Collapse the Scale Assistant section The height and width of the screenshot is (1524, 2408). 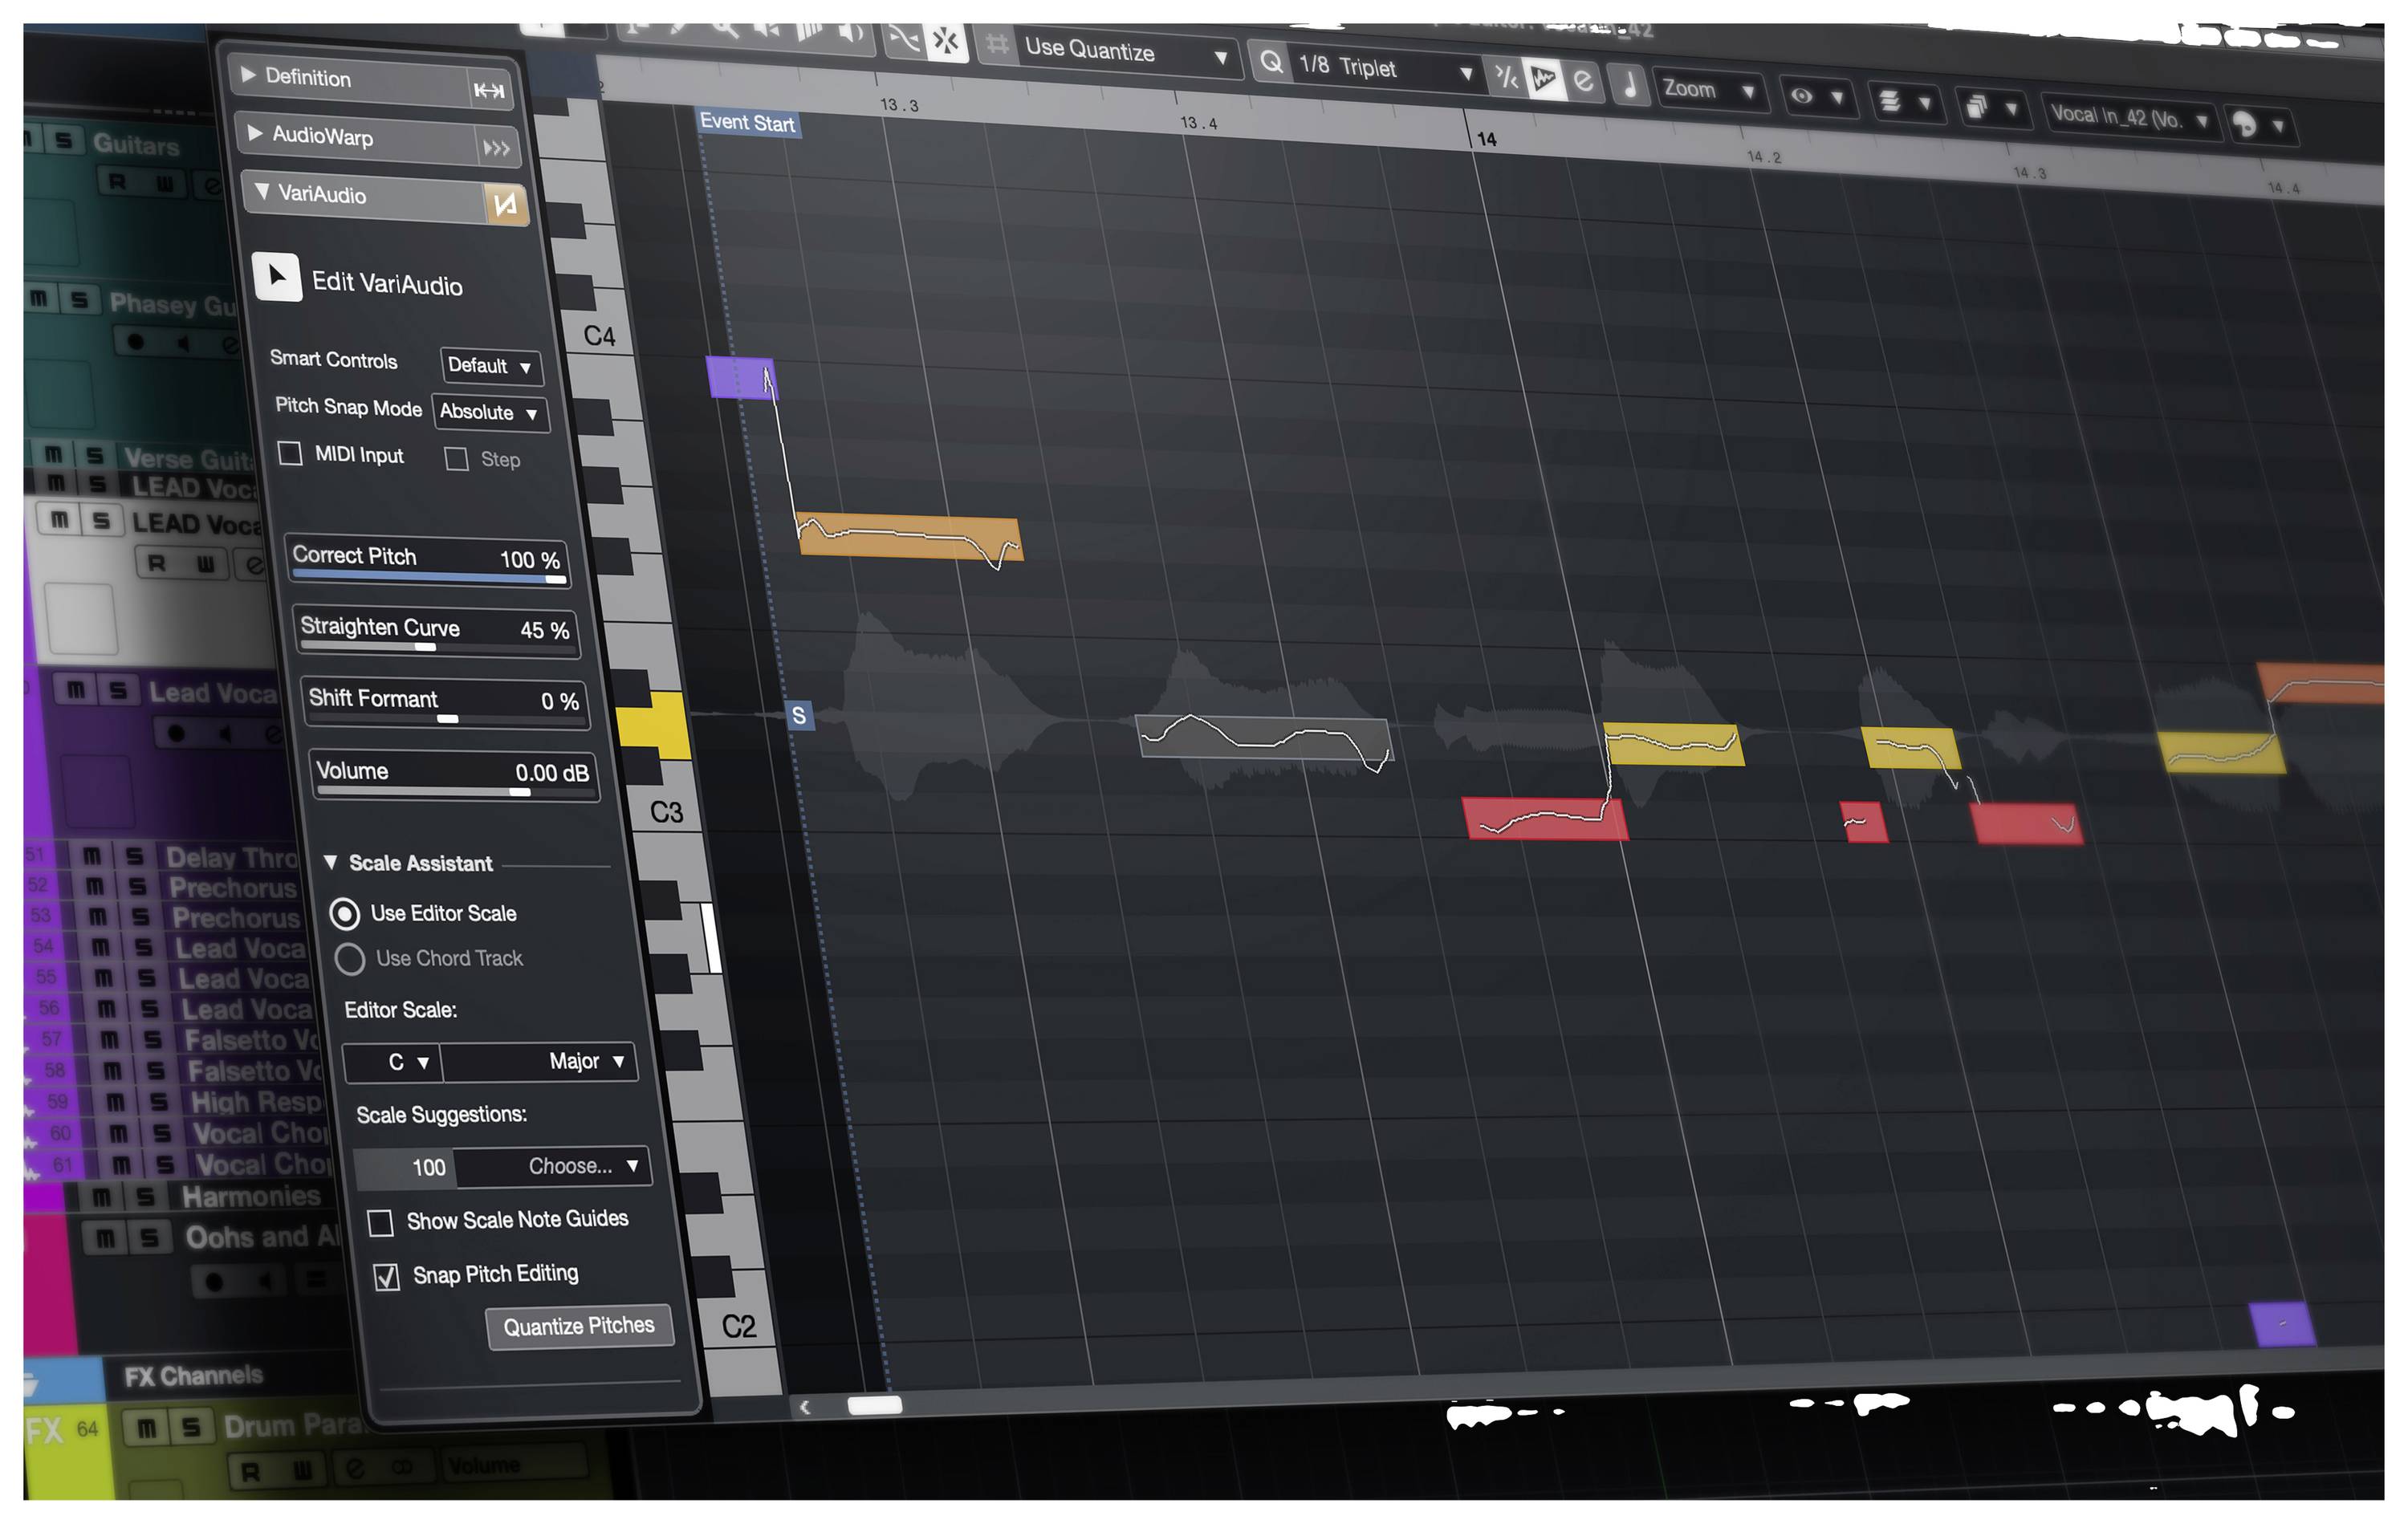[x=332, y=861]
